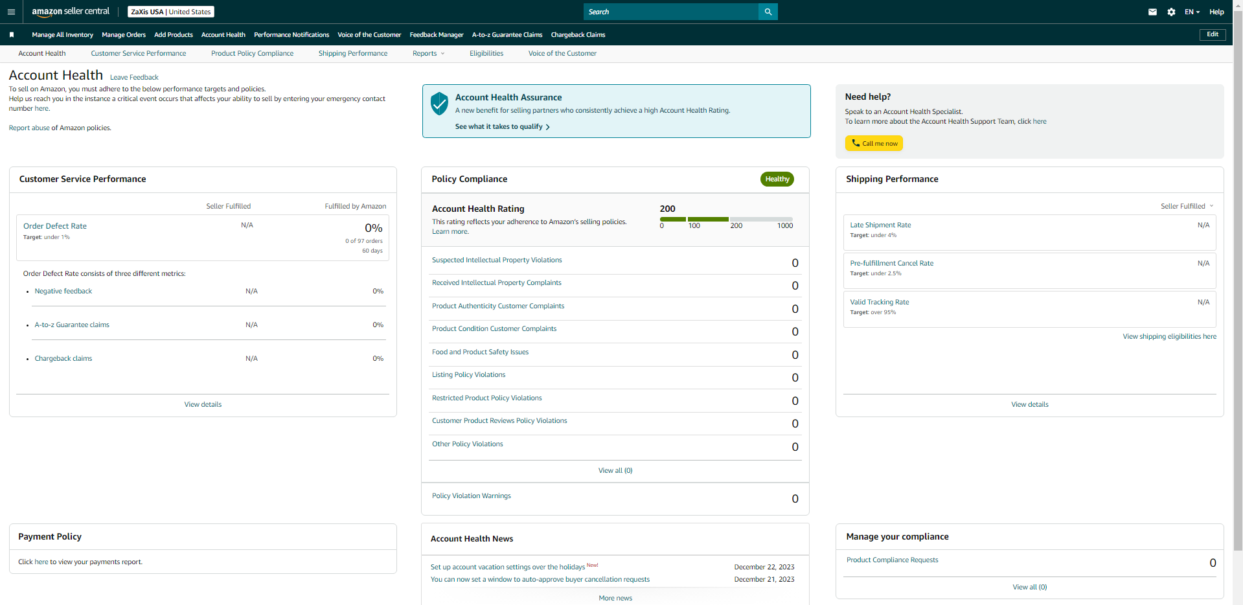Open Pre-fulfillment Cancel Rate link

point(891,263)
